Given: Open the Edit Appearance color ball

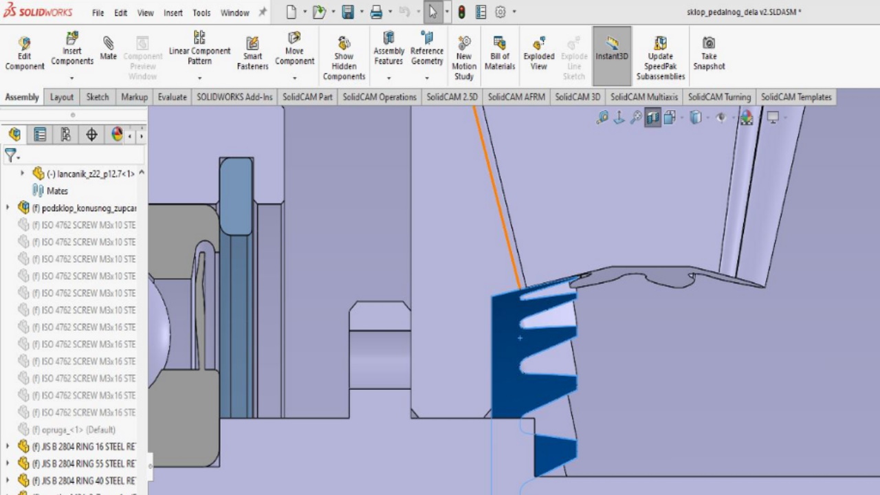Looking at the screenshot, I should click(746, 118).
